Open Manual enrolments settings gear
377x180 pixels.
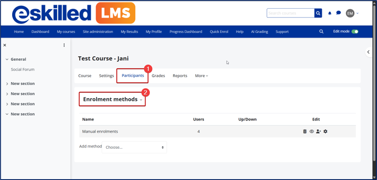pos(326,132)
